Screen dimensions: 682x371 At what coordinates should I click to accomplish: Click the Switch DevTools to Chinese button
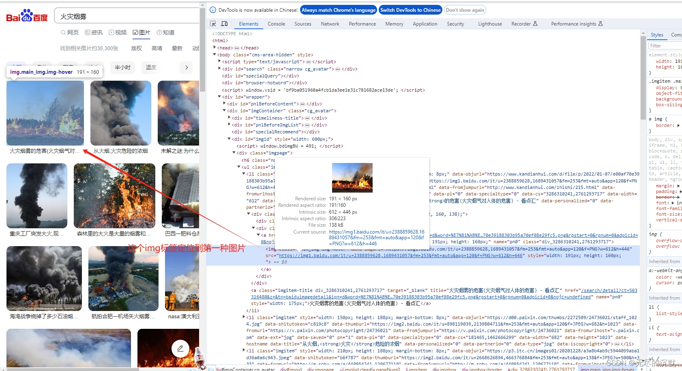tap(410, 10)
